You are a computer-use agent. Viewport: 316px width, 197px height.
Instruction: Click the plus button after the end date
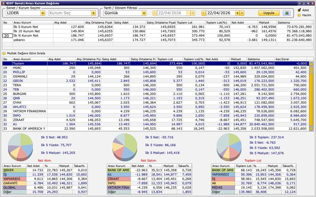pos(242,13)
